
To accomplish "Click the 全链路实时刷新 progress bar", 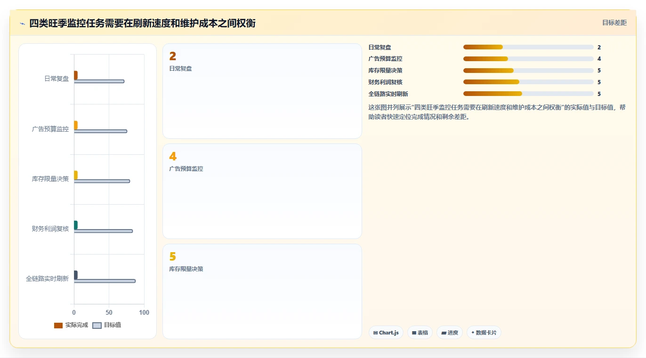I will pyautogui.click(x=528, y=94).
